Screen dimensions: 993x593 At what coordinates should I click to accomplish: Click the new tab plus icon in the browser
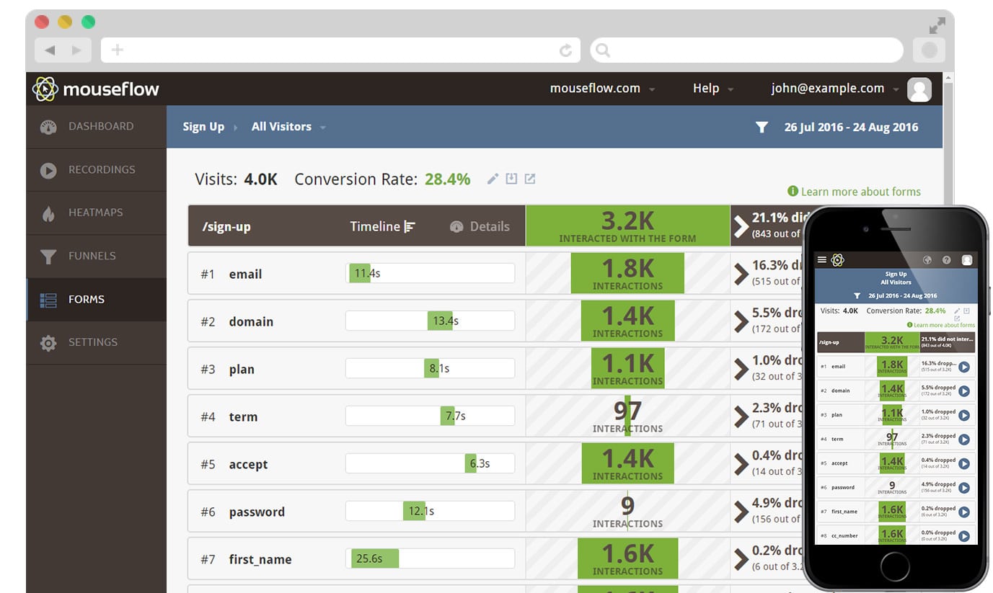click(x=118, y=50)
